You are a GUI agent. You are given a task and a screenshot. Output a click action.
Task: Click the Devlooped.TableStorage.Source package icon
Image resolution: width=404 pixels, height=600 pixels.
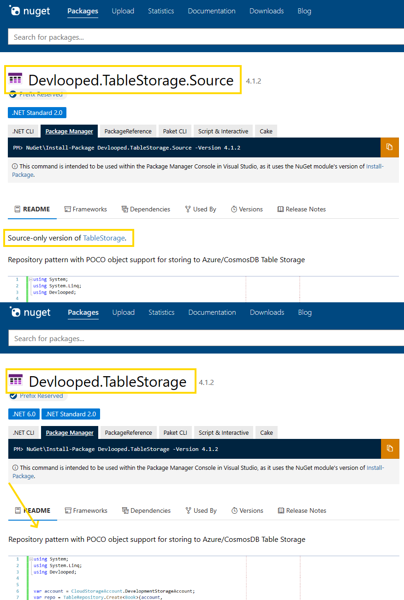click(x=15, y=78)
